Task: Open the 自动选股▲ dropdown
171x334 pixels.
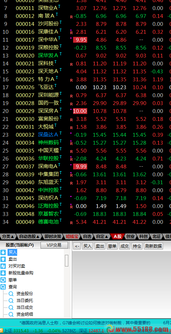Action: click(x=29, y=236)
